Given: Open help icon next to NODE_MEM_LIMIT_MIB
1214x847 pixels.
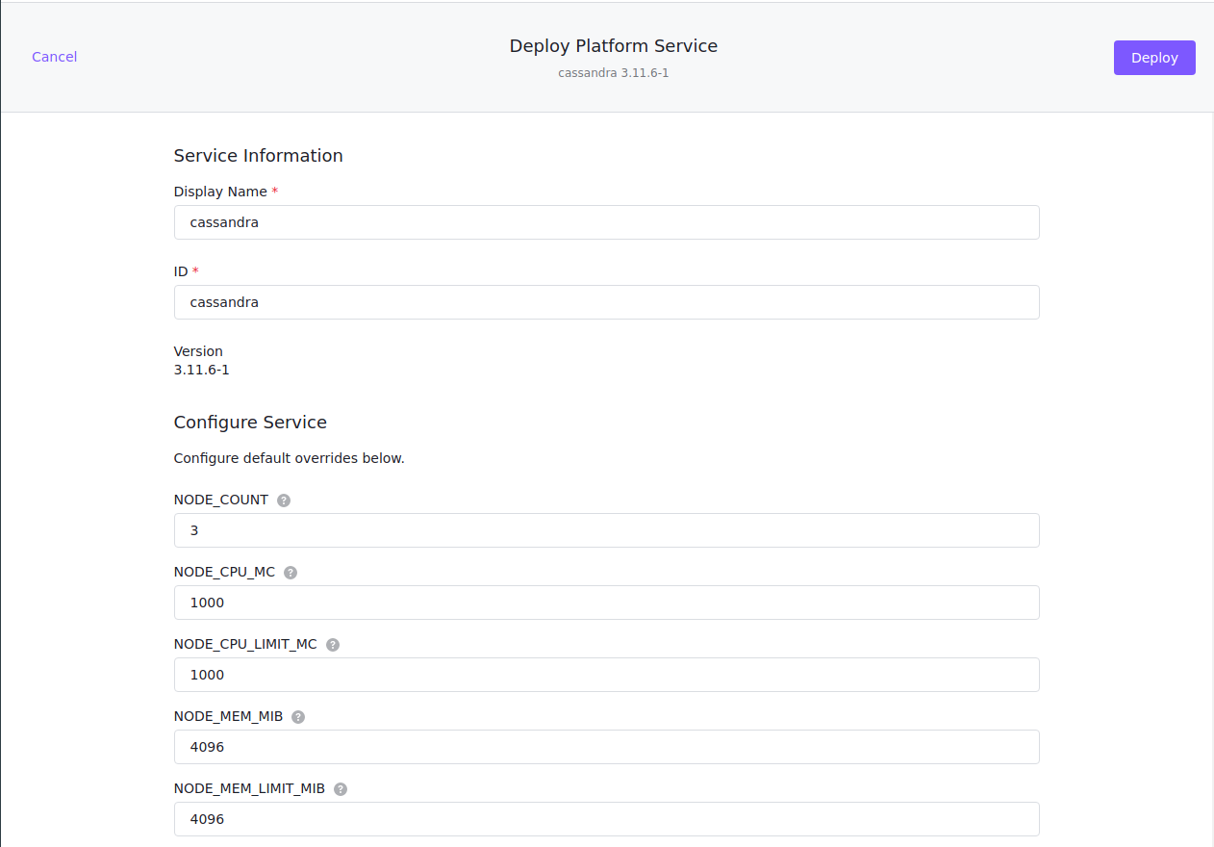Looking at the screenshot, I should [x=341, y=789].
